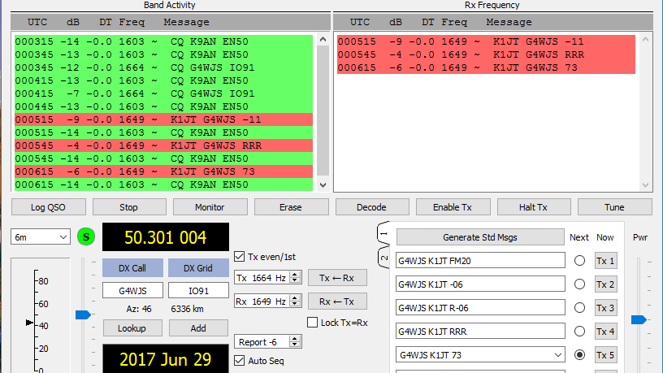The image size is (663, 373).
Task: Click the Tune button
Action: pyautogui.click(x=614, y=207)
